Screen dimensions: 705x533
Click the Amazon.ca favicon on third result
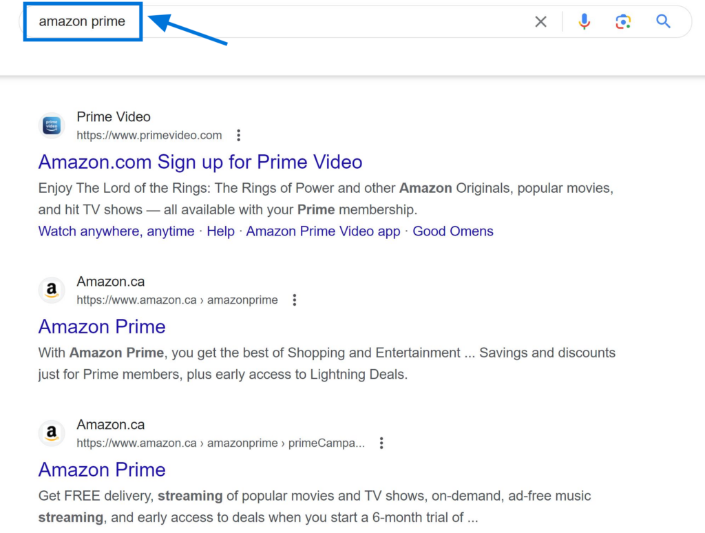(52, 433)
